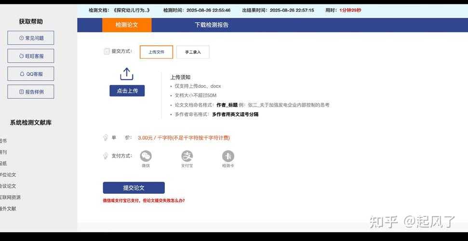This screenshot has width=468, height=241.
Task: Click the 3.00元 / 千字符 price text
Action: pyautogui.click(x=184, y=138)
